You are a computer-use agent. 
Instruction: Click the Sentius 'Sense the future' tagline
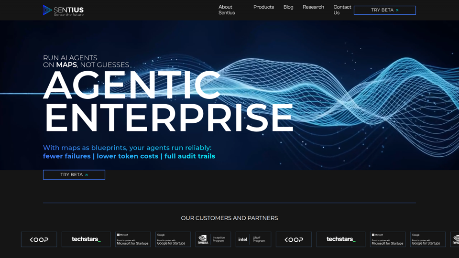pos(69,15)
